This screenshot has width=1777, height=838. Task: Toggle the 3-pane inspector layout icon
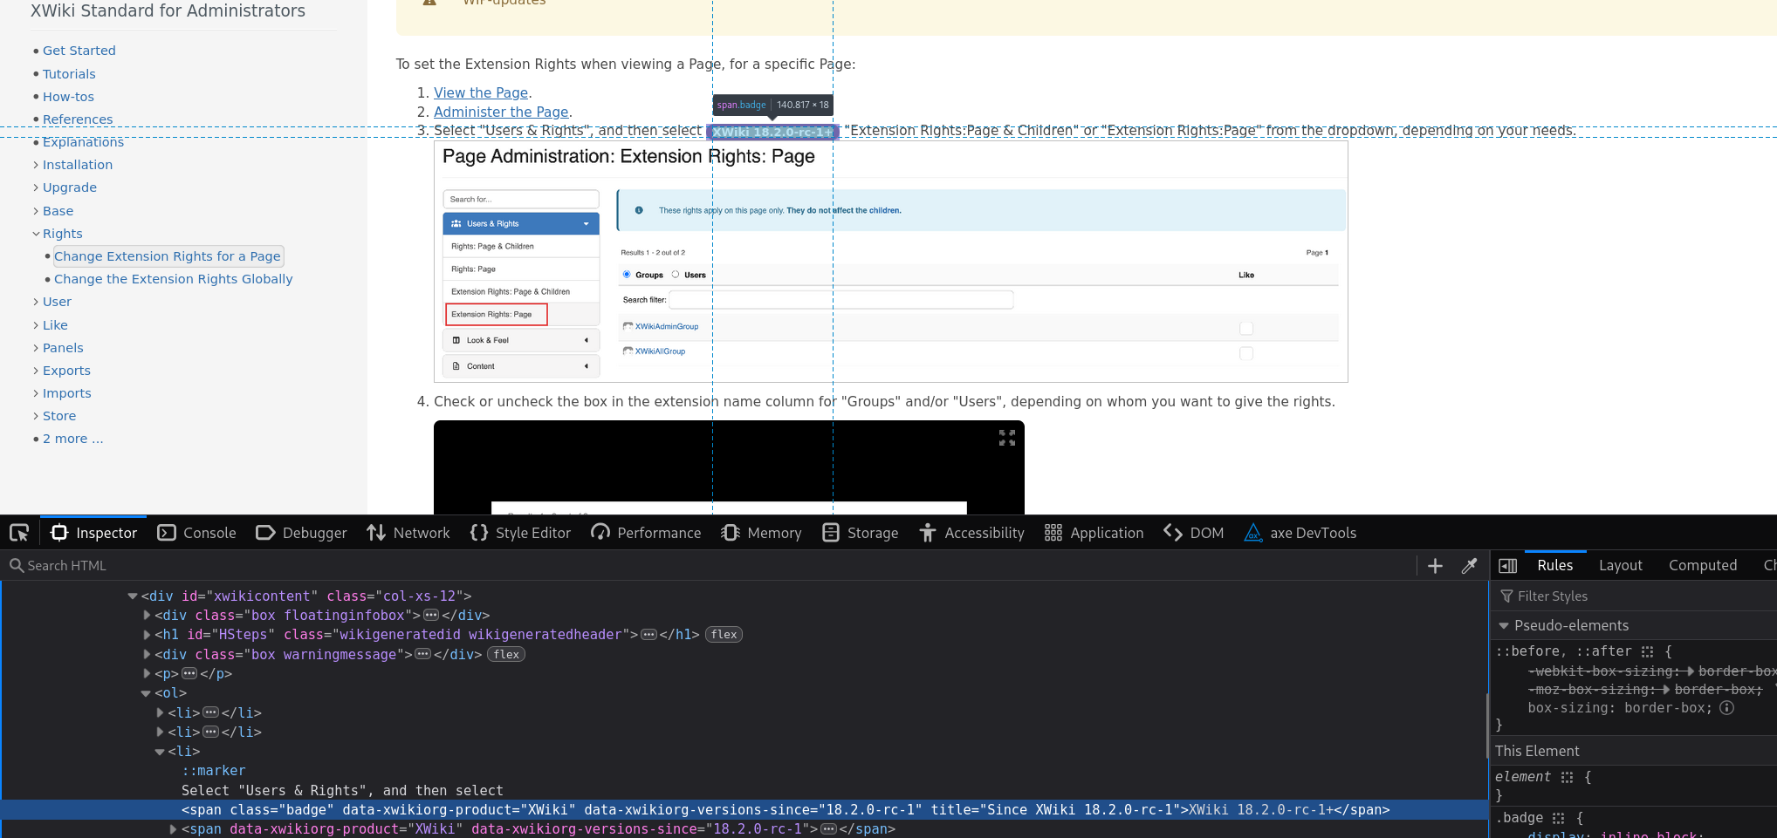[1507, 566]
